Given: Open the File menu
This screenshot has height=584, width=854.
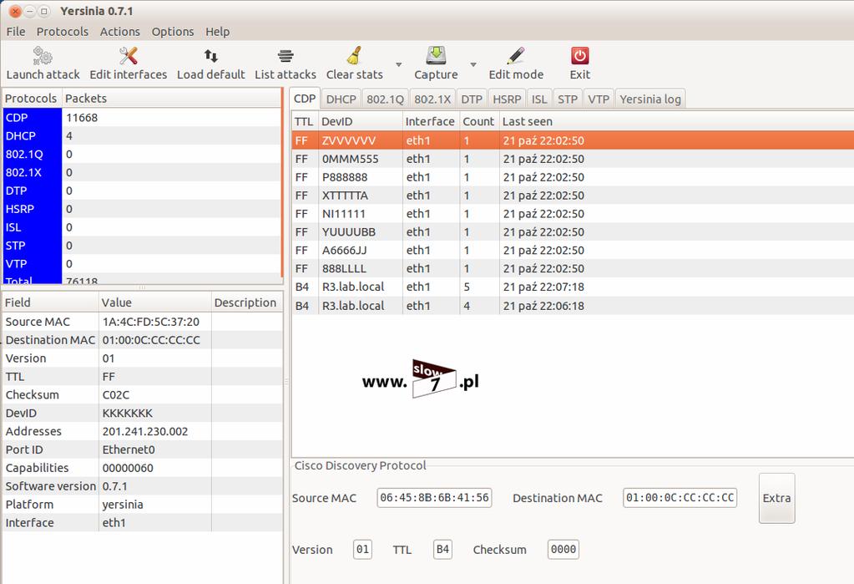Looking at the screenshot, I should tap(16, 32).
